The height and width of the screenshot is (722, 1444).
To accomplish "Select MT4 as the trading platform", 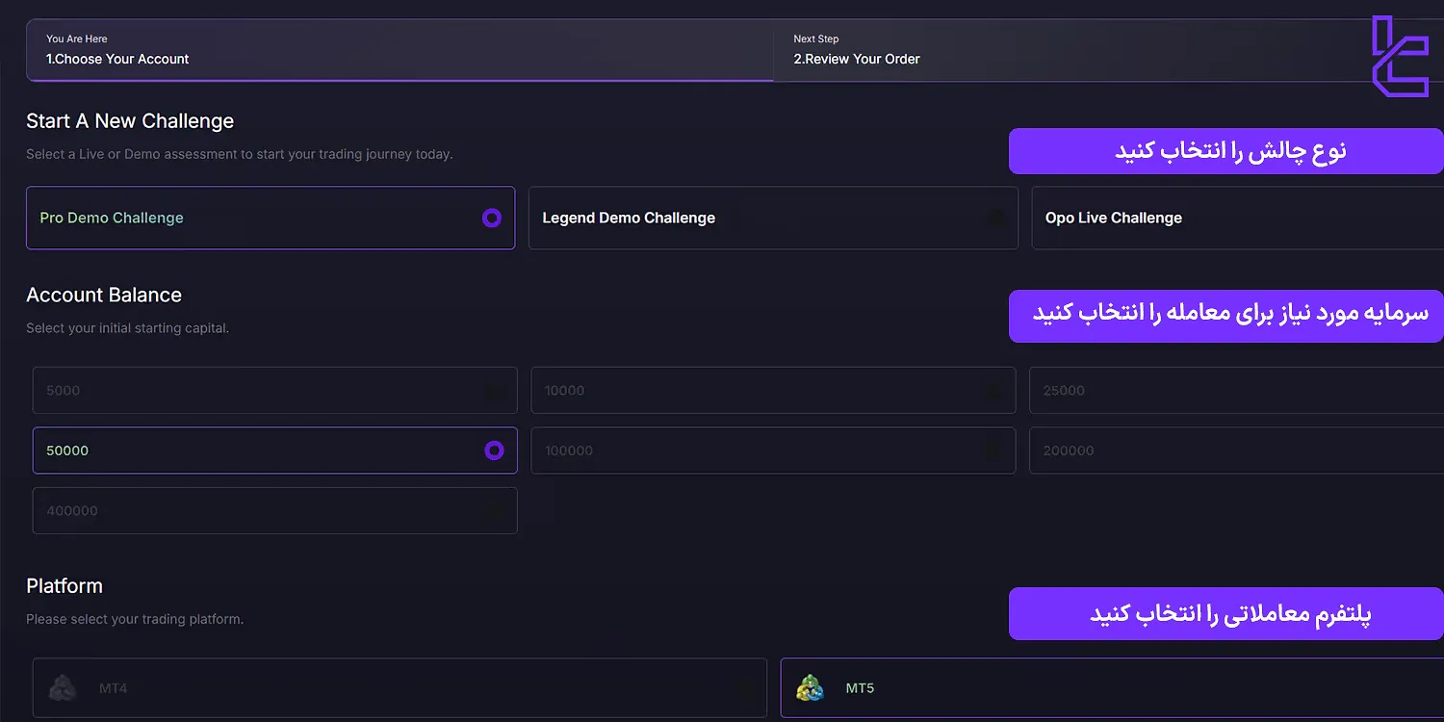I will tap(400, 688).
